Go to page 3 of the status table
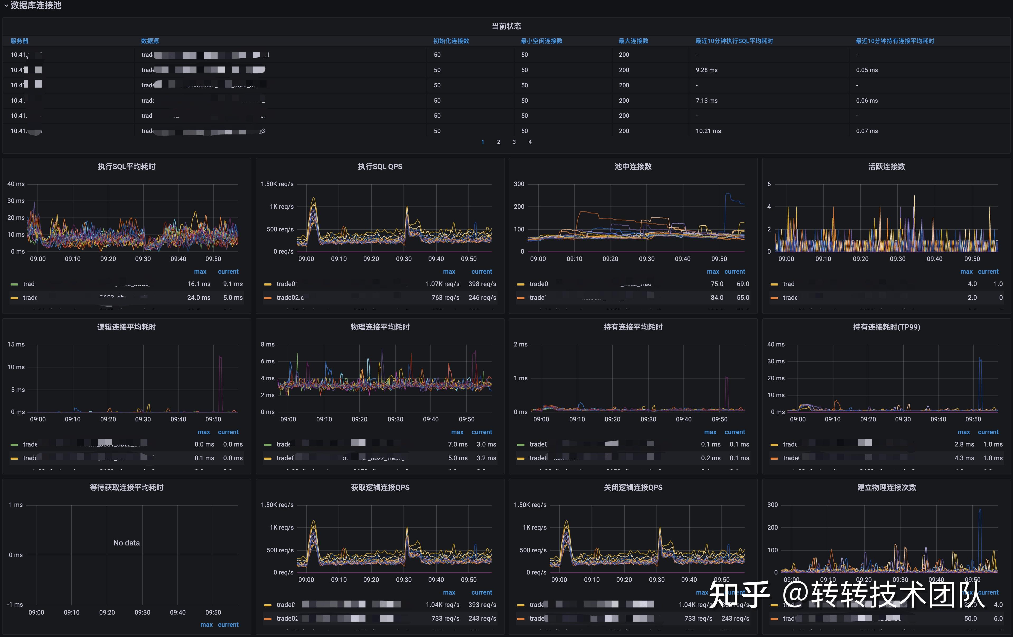Viewport: 1013px width, 637px height. pos(514,142)
